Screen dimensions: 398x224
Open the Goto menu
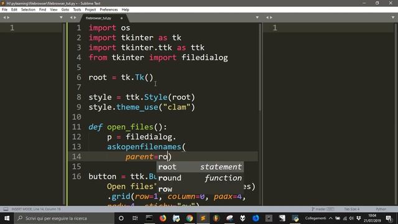tap(65, 10)
